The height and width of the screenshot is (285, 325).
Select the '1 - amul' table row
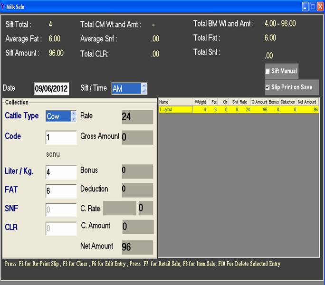click(x=175, y=110)
